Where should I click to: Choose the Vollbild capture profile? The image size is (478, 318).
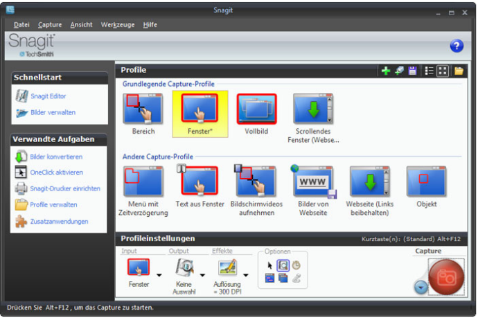256,114
